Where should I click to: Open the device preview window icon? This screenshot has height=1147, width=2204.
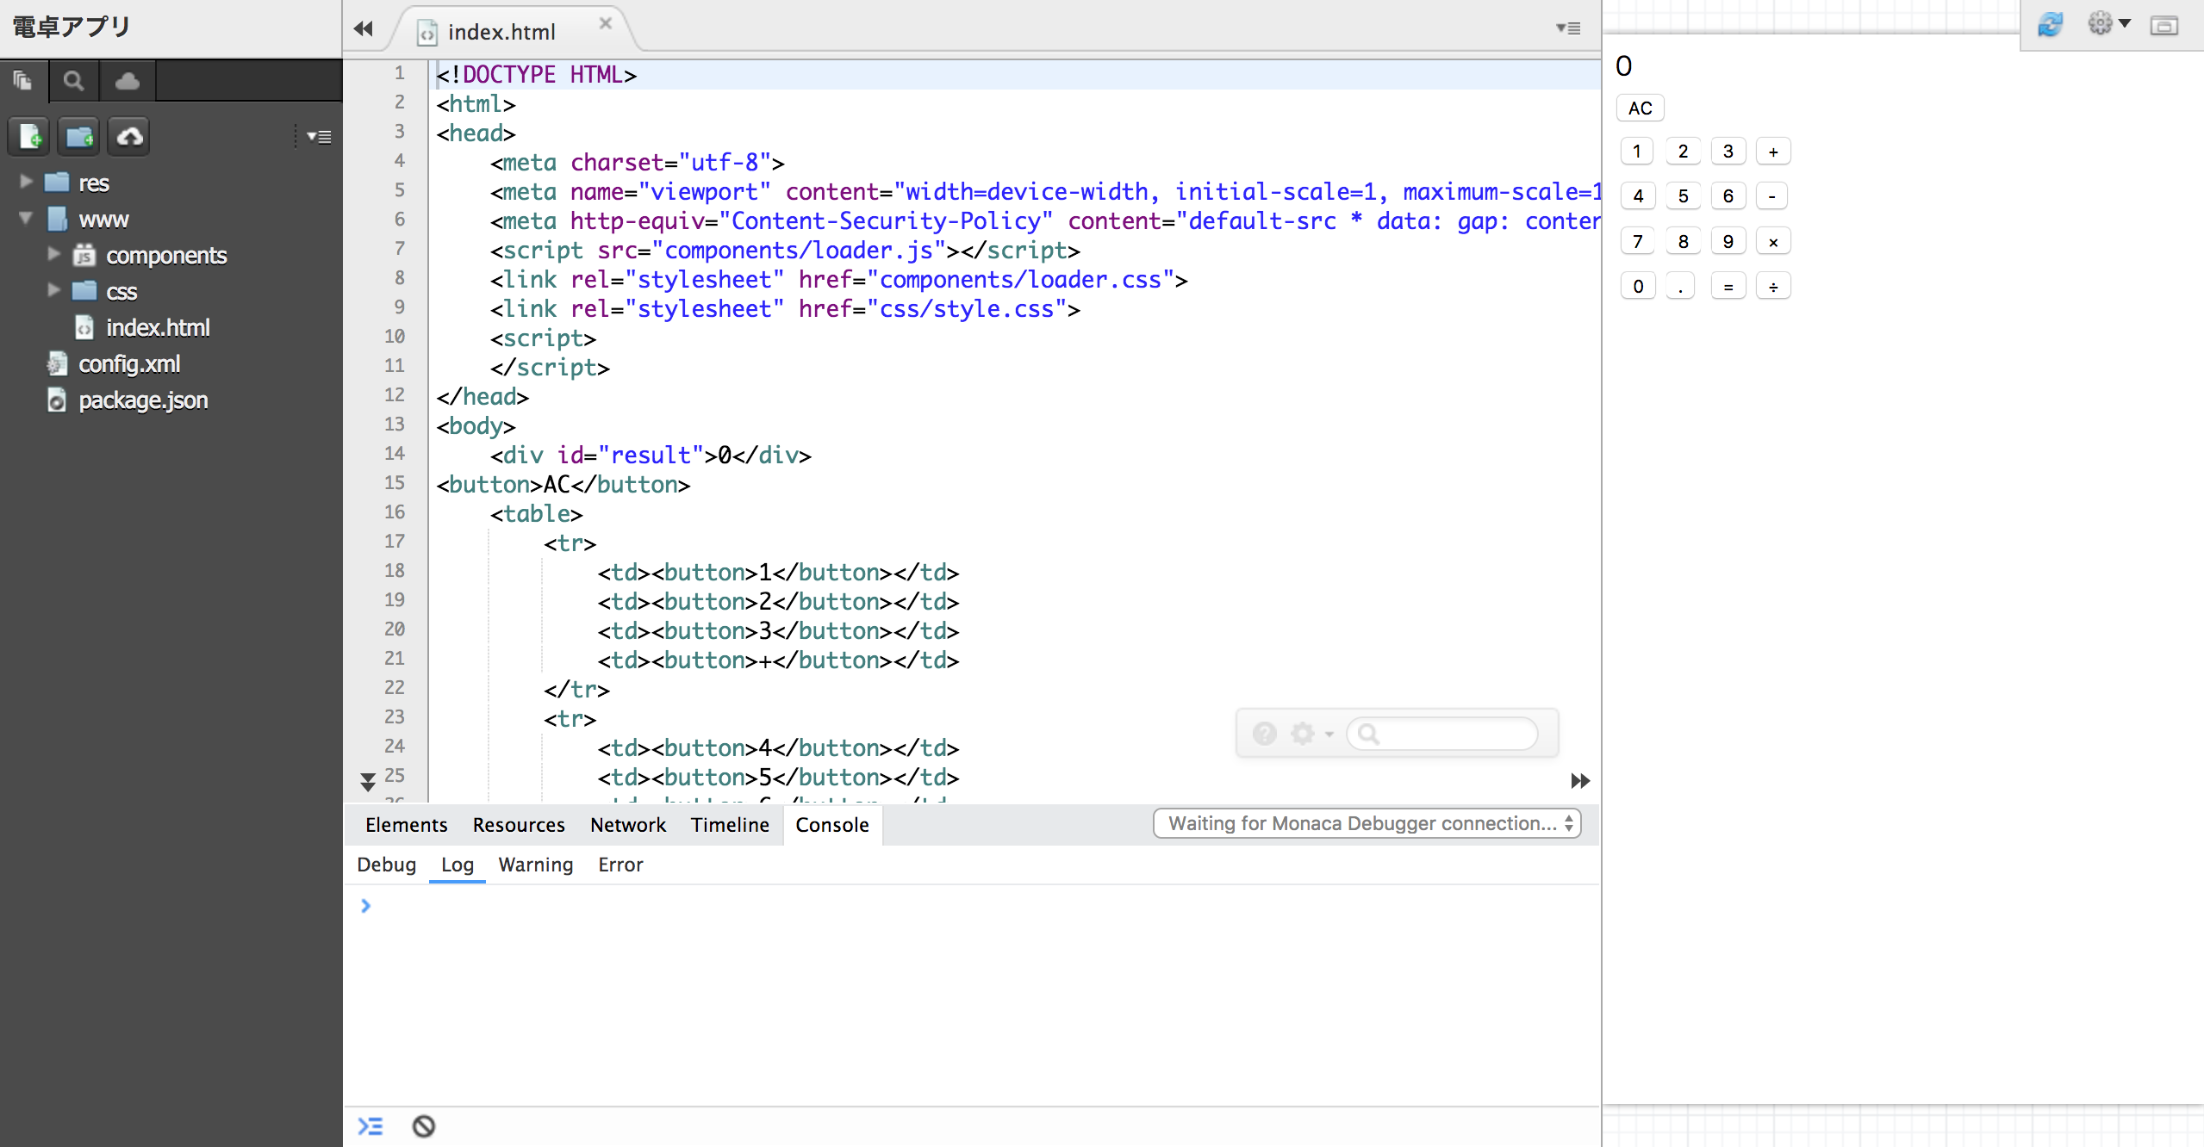point(2165,26)
